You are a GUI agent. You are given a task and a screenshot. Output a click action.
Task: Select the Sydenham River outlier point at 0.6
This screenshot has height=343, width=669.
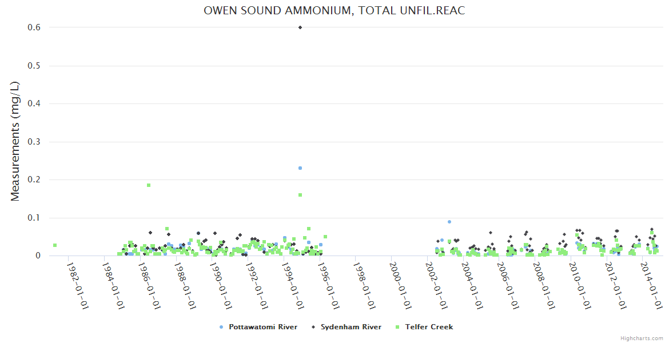[x=300, y=27]
